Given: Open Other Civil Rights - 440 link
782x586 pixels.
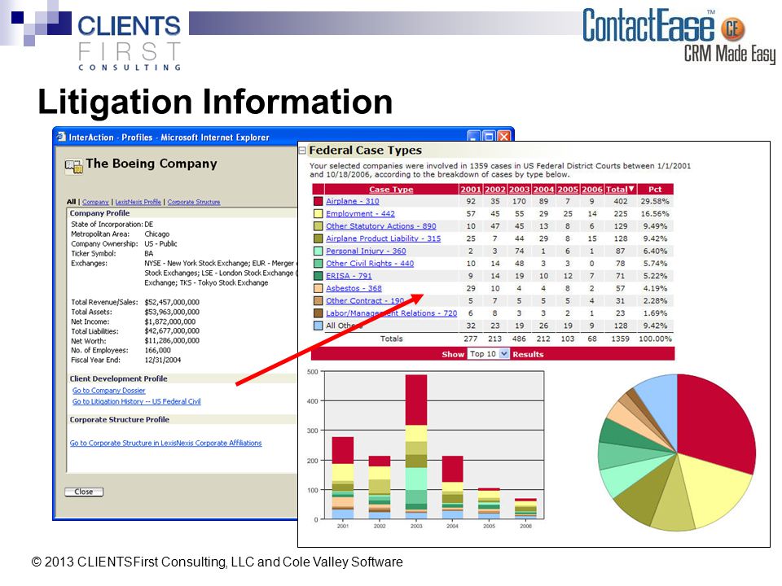Looking at the screenshot, I should 370,264.
